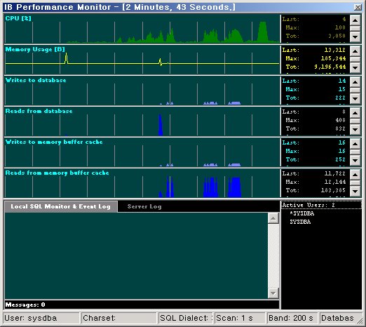Click Memory Usage Tot value 9,196,544
Viewport: 366px width, 327px height.
[x=330, y=67]
